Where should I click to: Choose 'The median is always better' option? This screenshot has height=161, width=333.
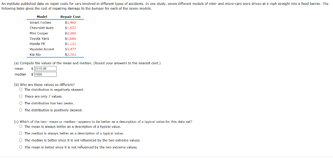click(x=20, y=133)
